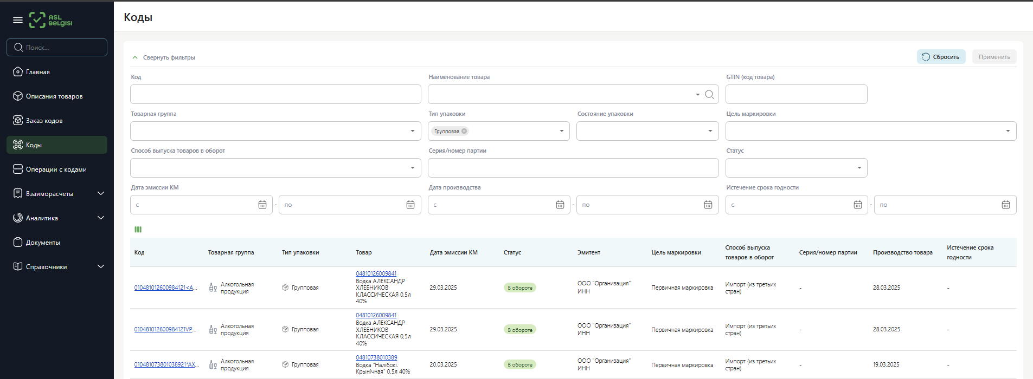Open the Товарная группа dropdown
This screenshot has height=379, width=1033.
click(275, 131)
